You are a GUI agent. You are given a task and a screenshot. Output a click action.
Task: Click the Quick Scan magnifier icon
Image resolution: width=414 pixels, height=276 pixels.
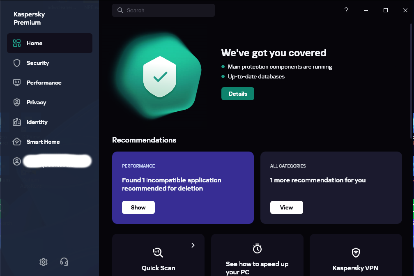(158, 252)
